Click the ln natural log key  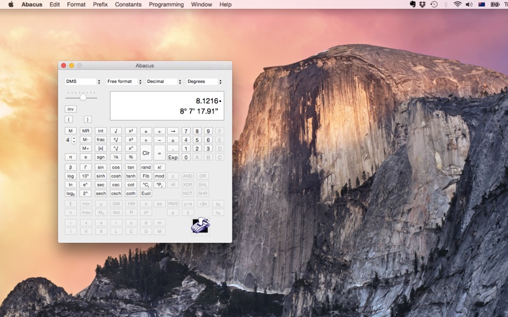pyautogui.click(x=70, y=184)
